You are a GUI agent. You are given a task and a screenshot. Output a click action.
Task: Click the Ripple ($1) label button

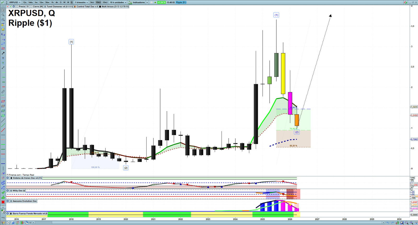[181, 2]
